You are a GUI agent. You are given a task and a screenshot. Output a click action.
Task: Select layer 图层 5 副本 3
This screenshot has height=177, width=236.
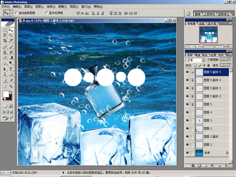click(212, 88)
